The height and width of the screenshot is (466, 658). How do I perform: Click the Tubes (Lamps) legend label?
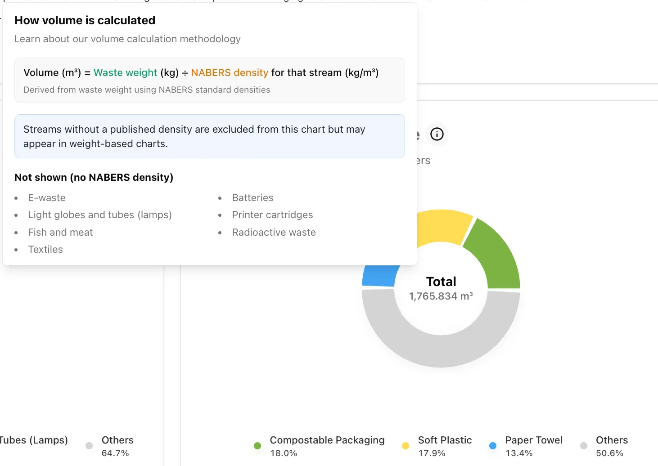(x=34, y=440)
